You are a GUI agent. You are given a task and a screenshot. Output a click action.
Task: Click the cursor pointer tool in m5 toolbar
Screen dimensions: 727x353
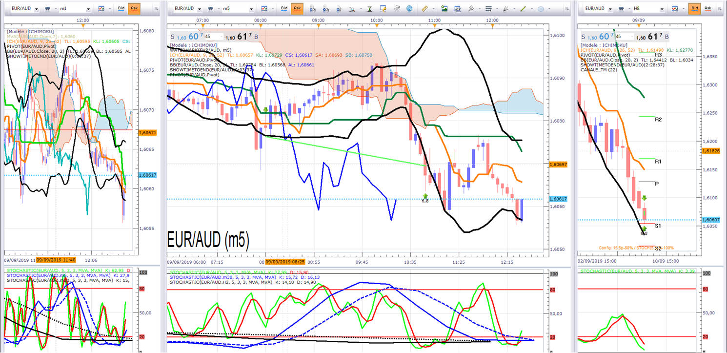point(339,9)
